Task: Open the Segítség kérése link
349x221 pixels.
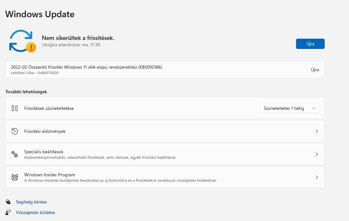Action: pyautogui.click(x=31, y=202)
